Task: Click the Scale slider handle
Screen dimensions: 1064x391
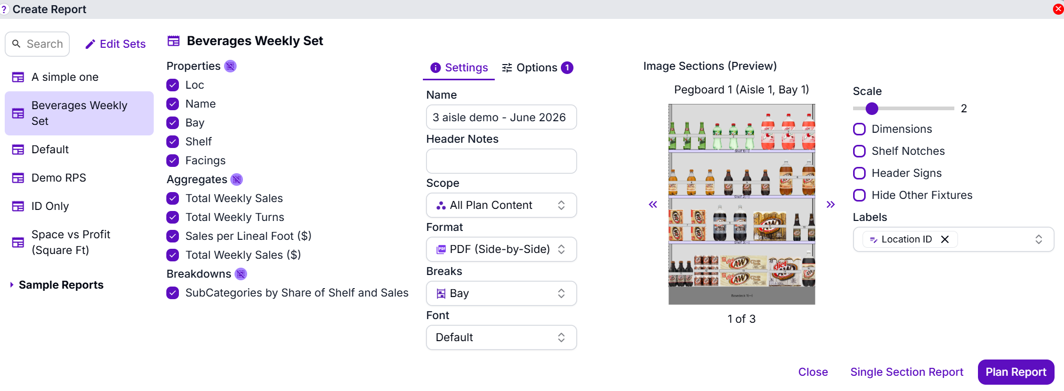Action: [872, 109]
